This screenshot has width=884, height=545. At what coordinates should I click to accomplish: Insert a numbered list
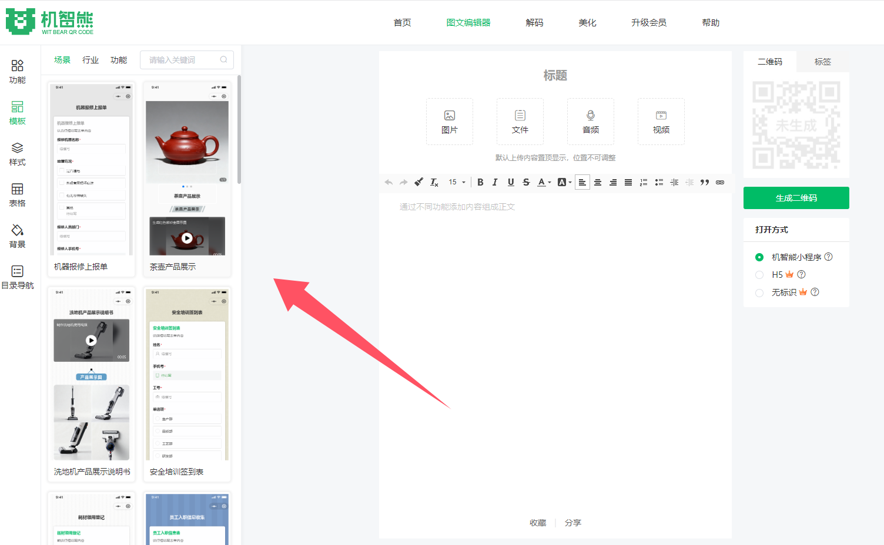point(644,182)
